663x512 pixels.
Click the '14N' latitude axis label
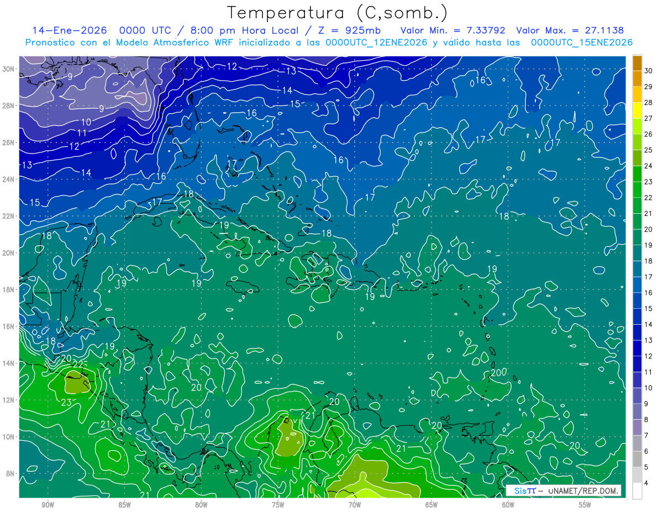click(8, 363)
